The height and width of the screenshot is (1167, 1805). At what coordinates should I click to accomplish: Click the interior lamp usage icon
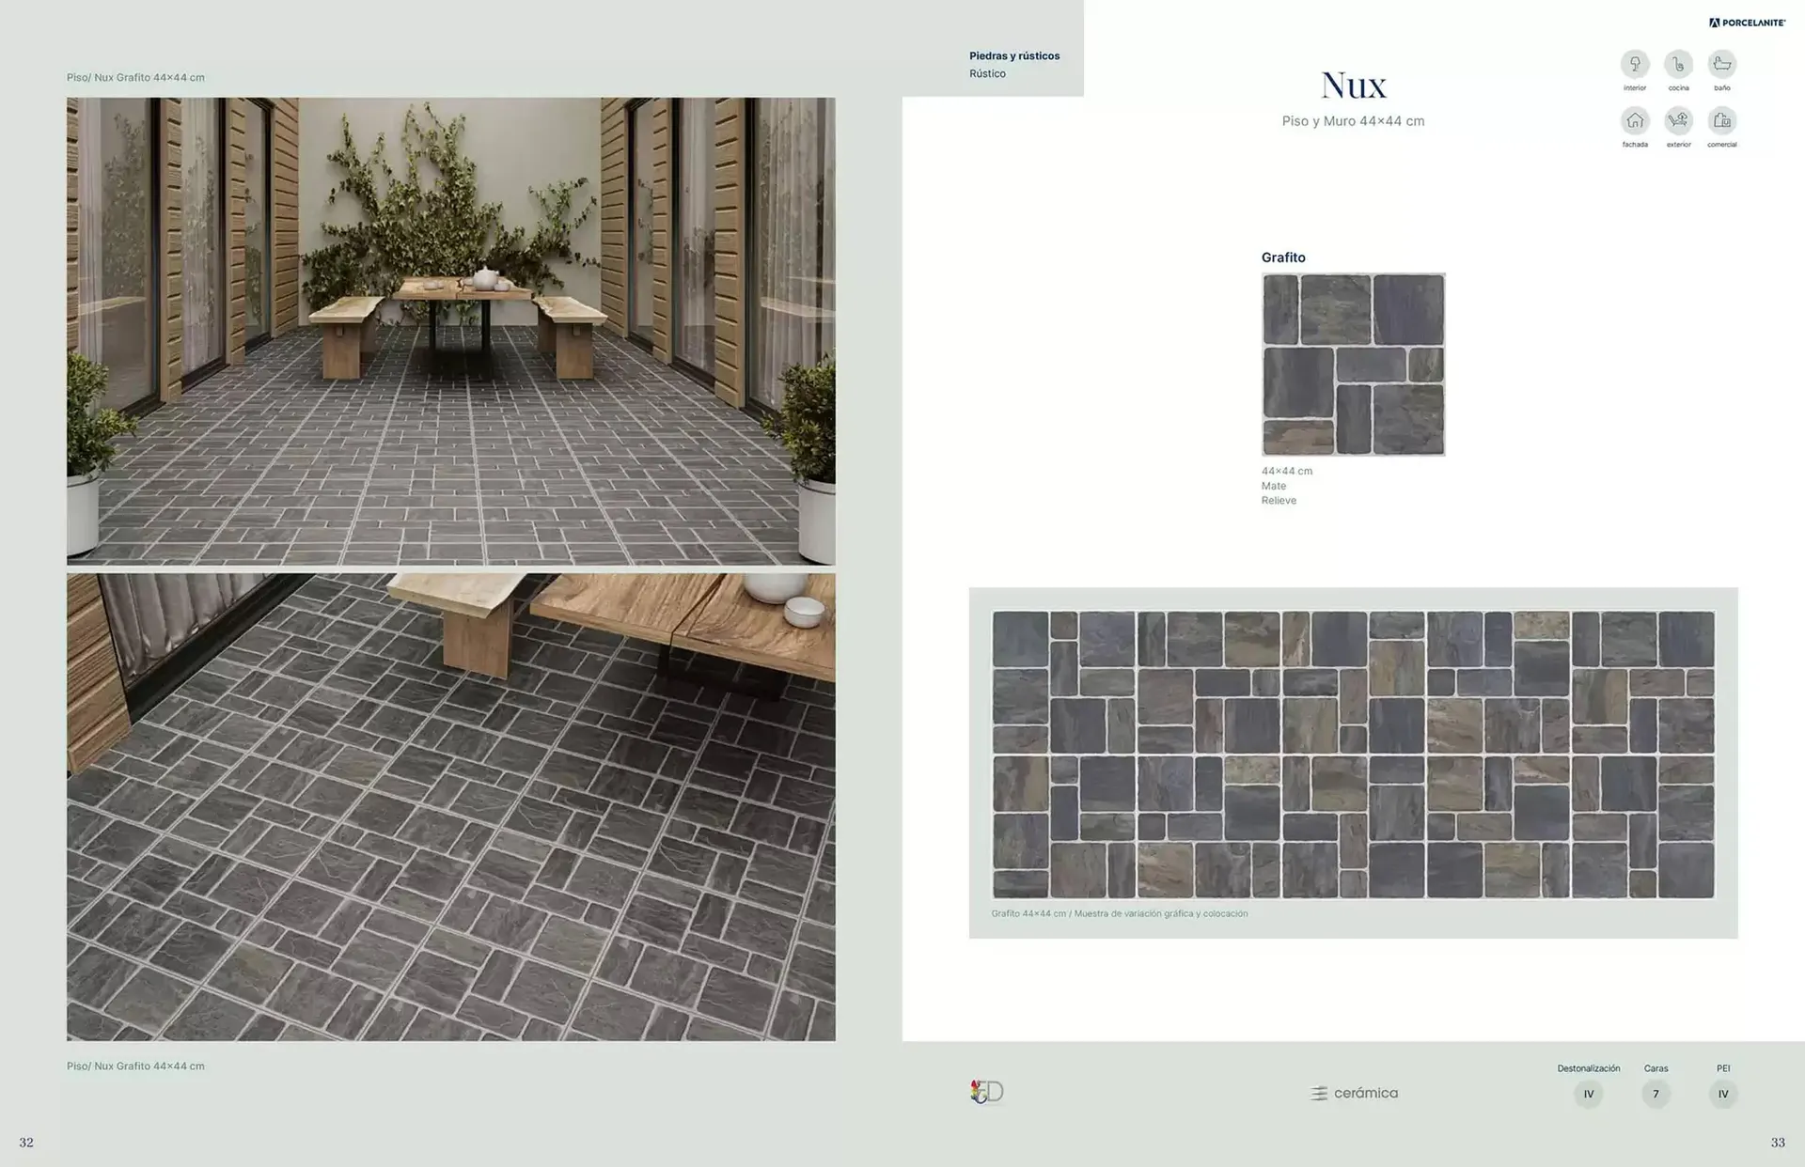tap(1635, 64)
